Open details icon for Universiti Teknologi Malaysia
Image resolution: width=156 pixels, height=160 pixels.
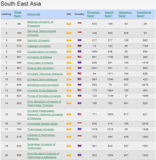coord(69,74)
